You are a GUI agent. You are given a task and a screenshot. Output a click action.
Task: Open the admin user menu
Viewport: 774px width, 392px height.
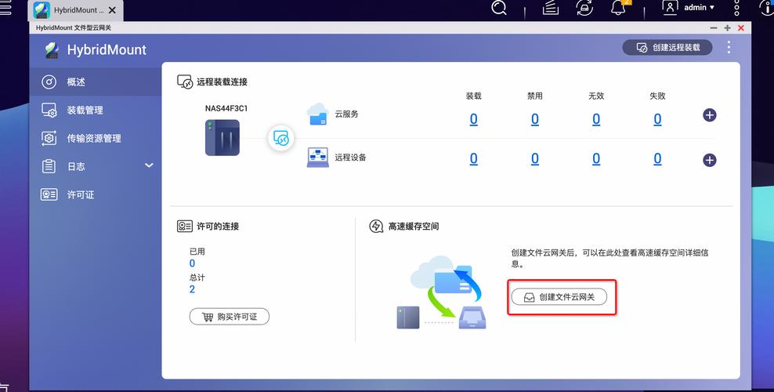tap(689, 7)
